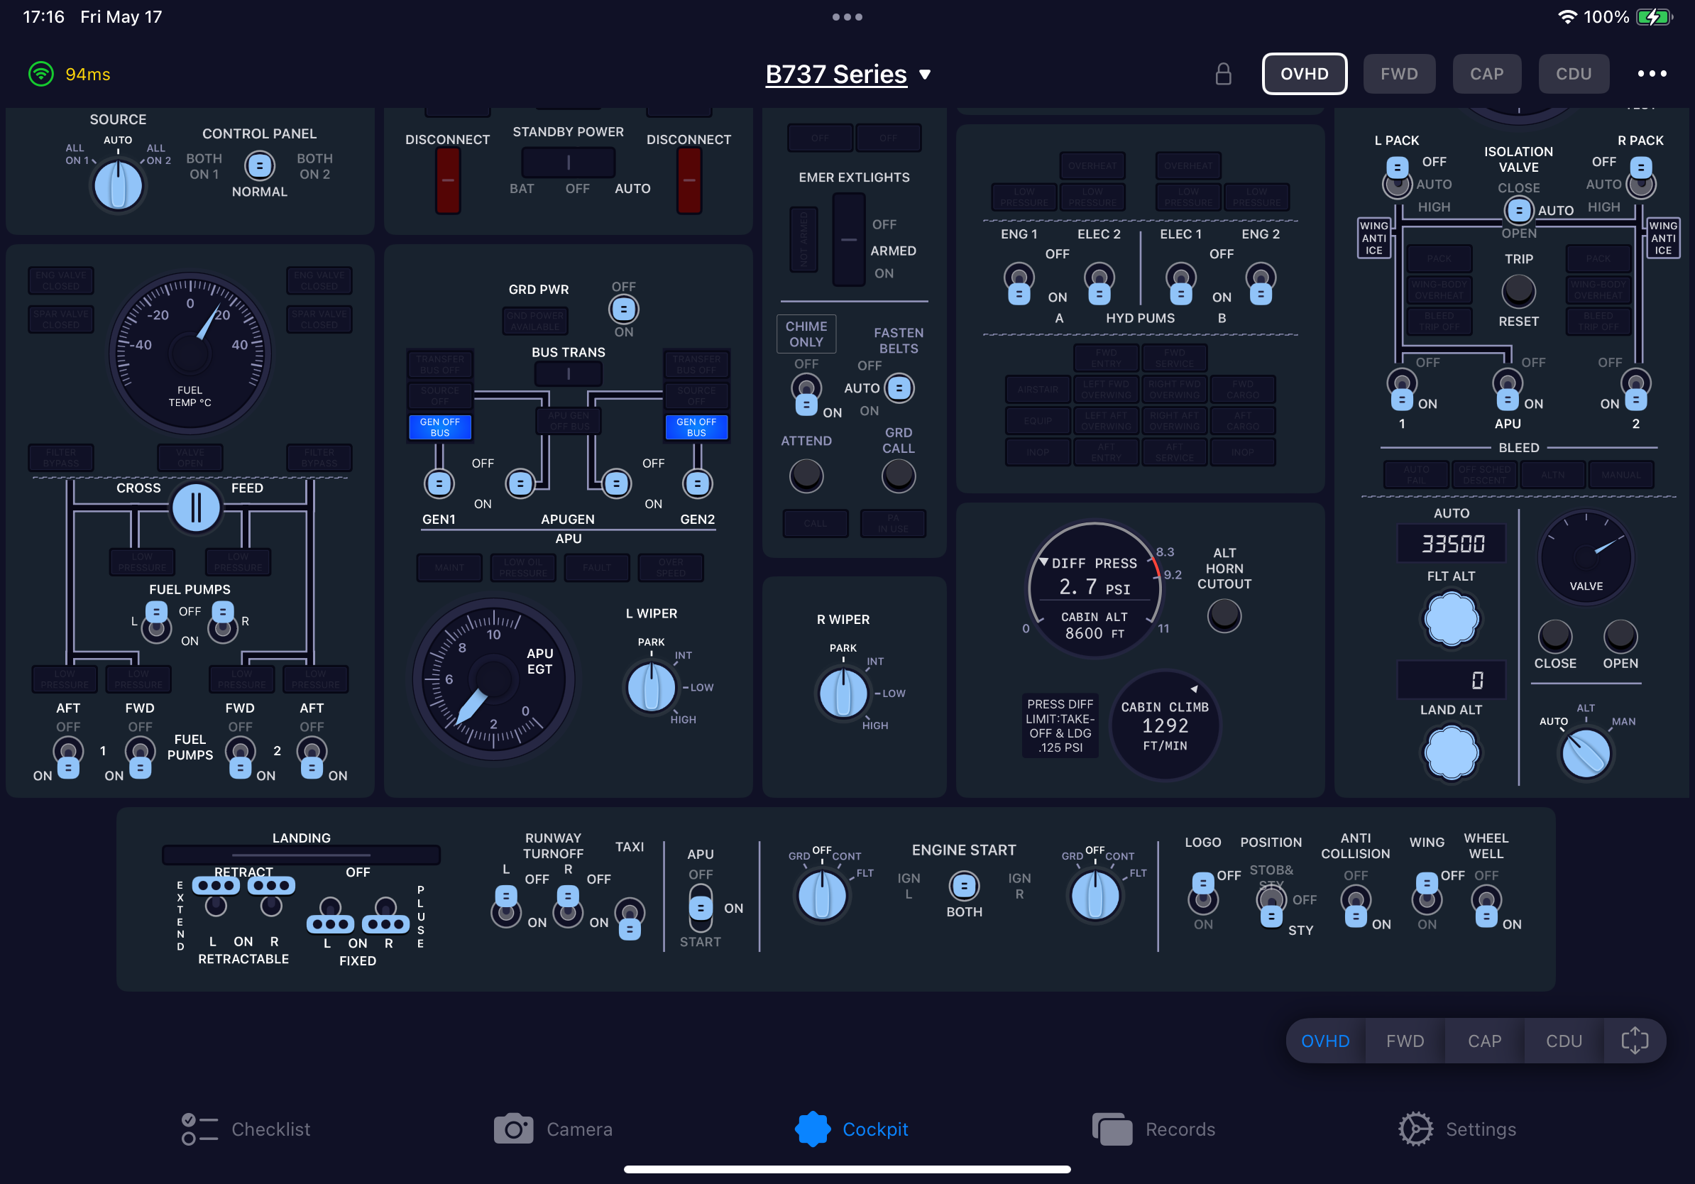
Task: Turn the L WIPER rotary knob
Action: 651,687
